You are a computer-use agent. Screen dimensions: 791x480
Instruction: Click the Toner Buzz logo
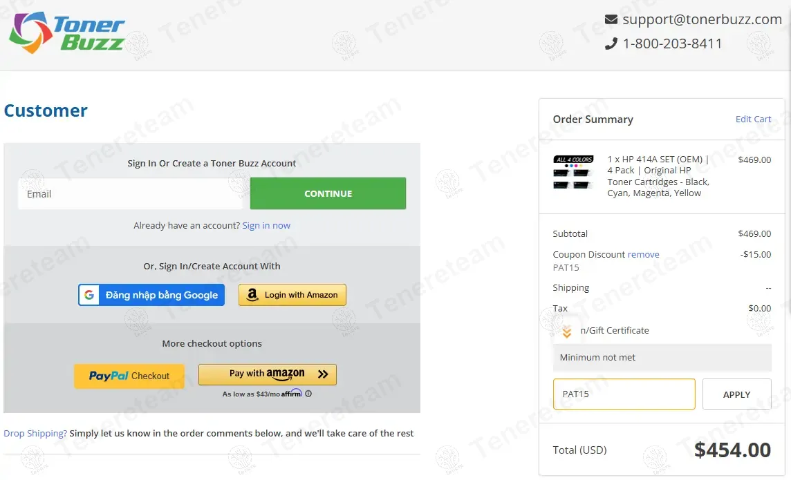pyautogui.click(x=67, y=33)
